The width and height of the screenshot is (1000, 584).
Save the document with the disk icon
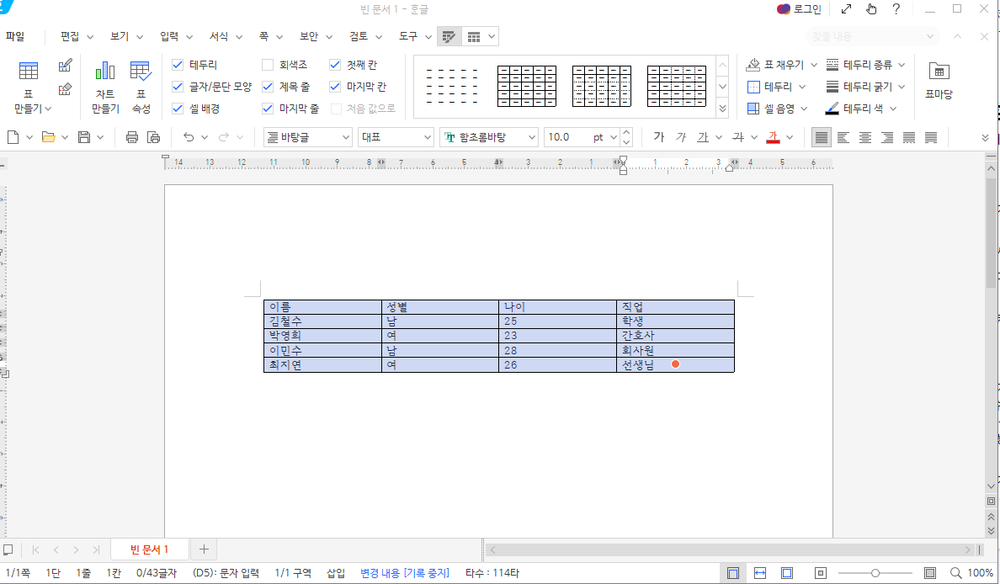[84, 137]
